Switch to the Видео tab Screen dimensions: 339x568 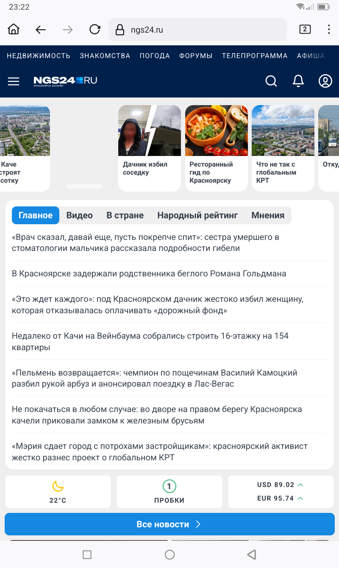tap(79, 215)
